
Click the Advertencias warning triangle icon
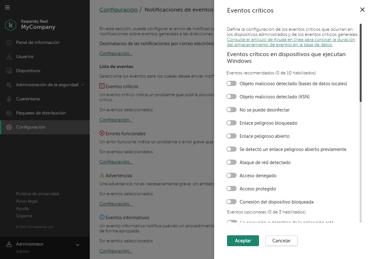[x=101, y=175]
